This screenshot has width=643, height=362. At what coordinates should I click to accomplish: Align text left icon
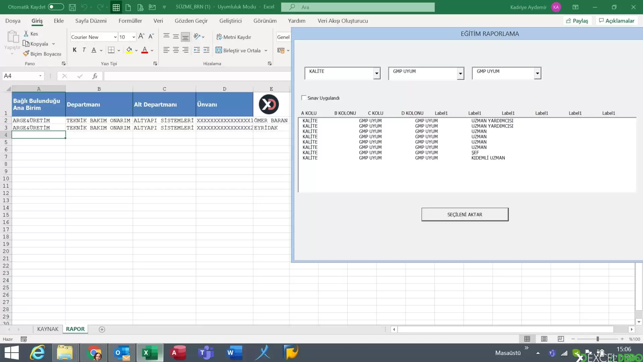click(166, 50)
